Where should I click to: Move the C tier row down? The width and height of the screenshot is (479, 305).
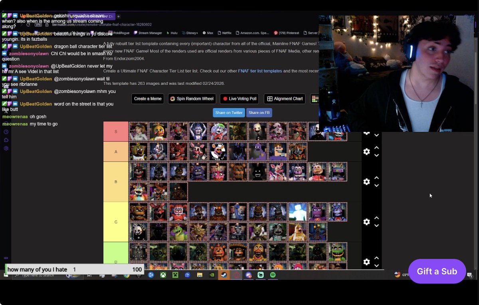376,225
